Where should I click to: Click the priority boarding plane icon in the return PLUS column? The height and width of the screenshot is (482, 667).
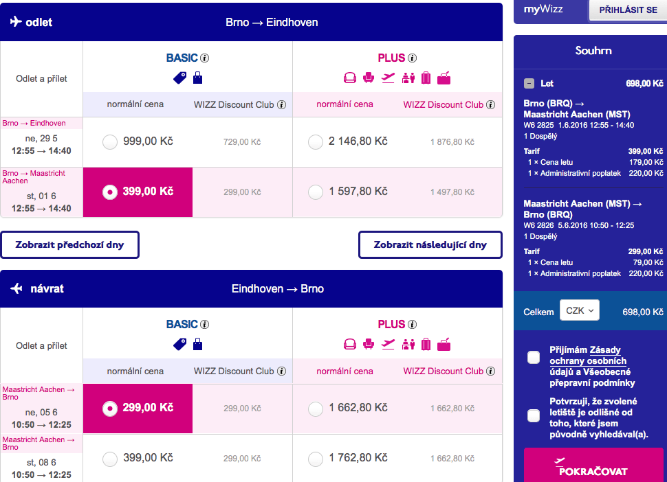[388, 345]
